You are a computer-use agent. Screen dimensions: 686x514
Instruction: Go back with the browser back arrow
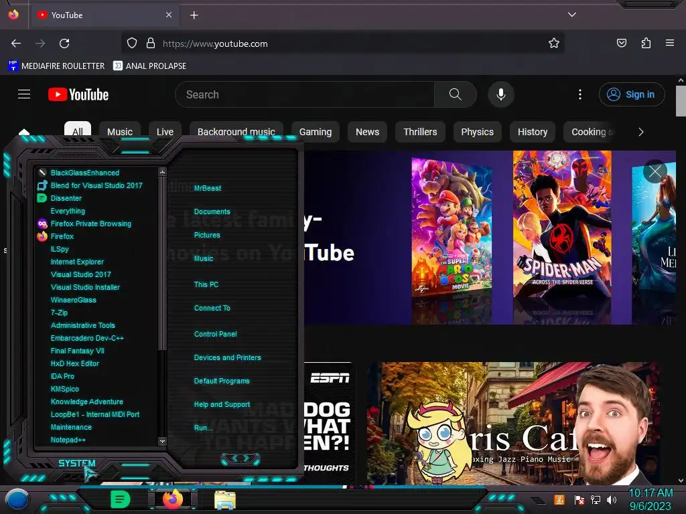[x=16, y=44]
